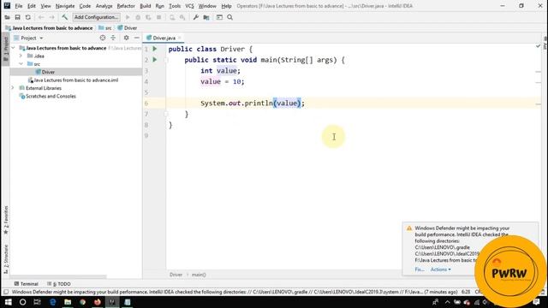Screen dimensions: 548x308
Task: Open the Actions dropdown in notification
Action: (x=440, y=269)
